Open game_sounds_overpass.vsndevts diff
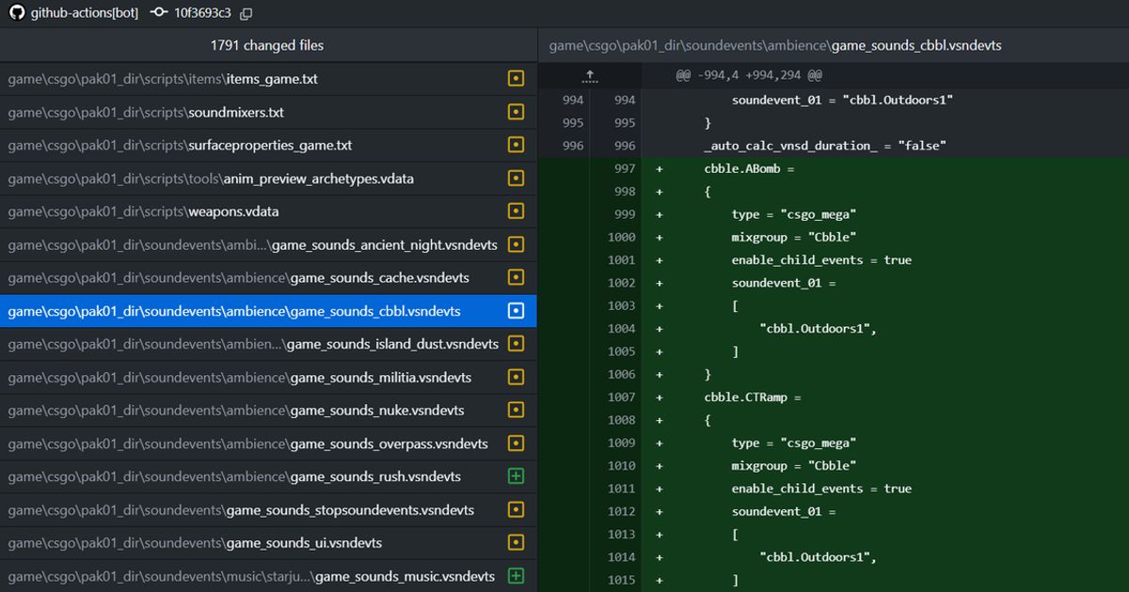The height and width of the screenshot is (592, 1129). (x=268, y=444)
